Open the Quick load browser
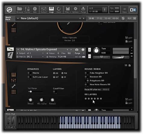Image resolution: width=143 pixels, height=134 pixels. (59, 10)
